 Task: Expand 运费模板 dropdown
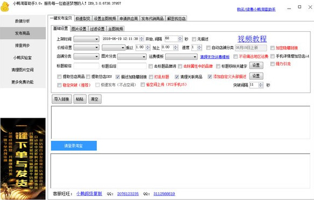(x=181, y=57)
